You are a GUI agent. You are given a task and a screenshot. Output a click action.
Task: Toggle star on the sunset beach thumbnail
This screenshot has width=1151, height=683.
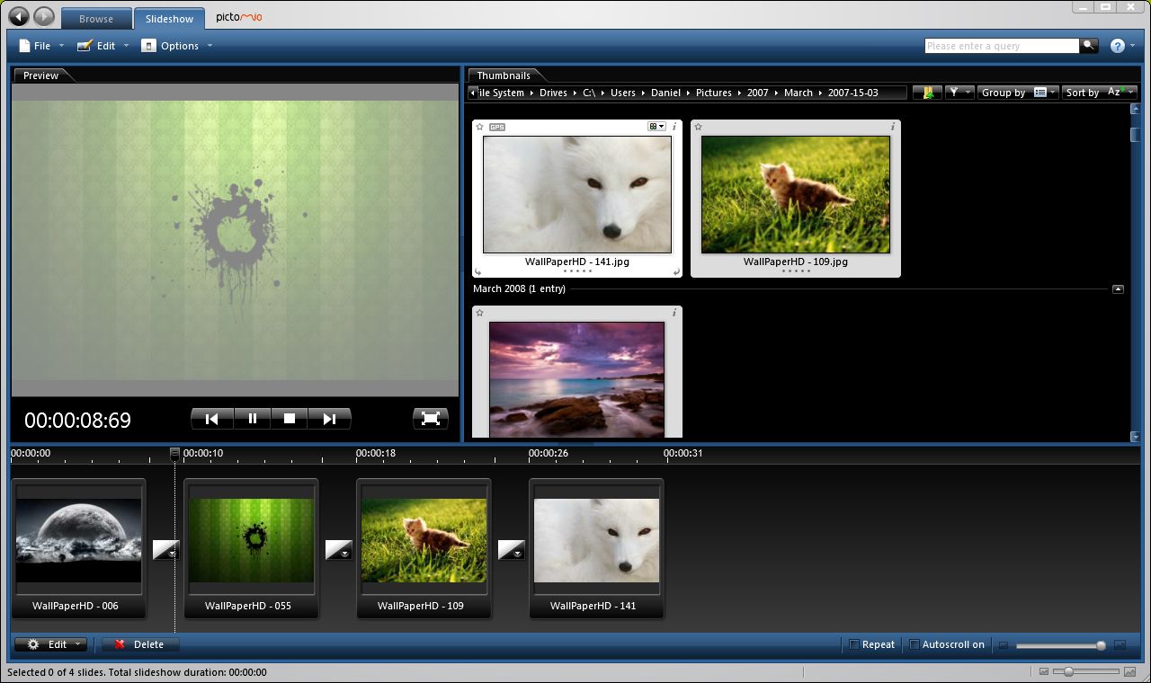pos(480,313)
